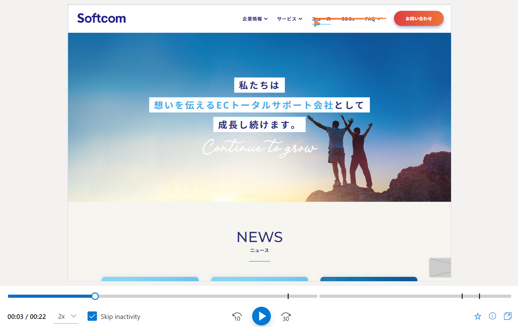This screenshot has height=327, width=518.
Task: Play the session recording
Action: [x=261, y=316]
